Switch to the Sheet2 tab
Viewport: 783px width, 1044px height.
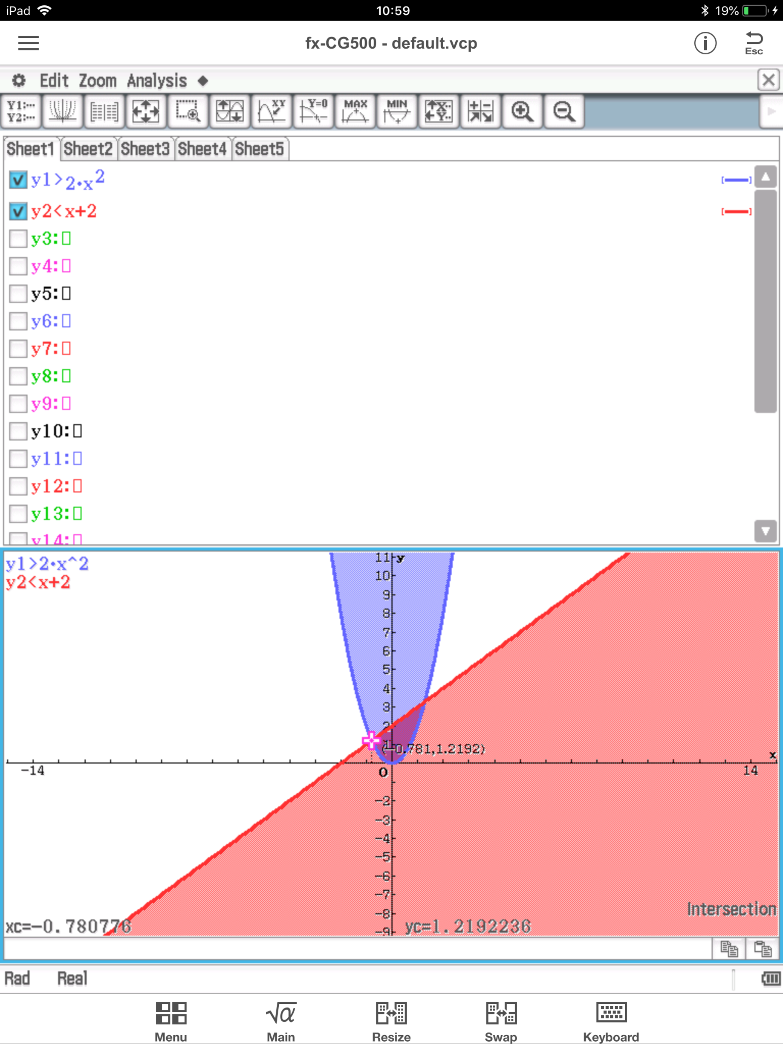pos(88,149)
